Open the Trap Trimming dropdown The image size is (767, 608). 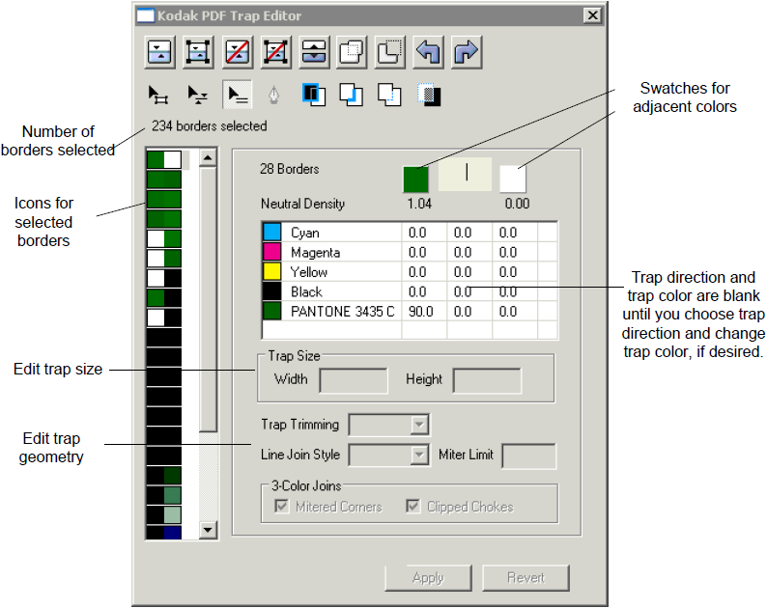419,425
